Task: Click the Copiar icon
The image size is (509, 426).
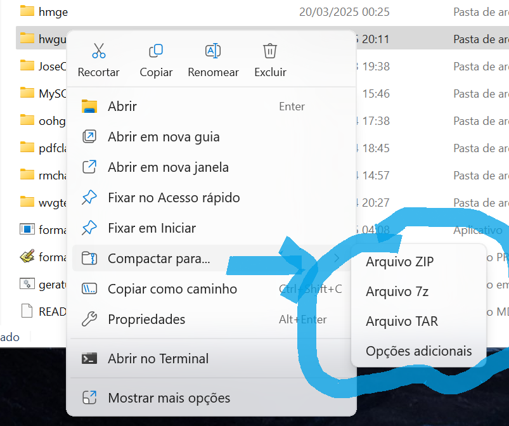Action: [156, 51]
